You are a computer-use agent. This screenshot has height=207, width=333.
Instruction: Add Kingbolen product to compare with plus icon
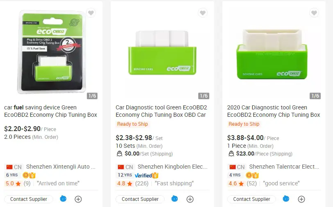190,199
